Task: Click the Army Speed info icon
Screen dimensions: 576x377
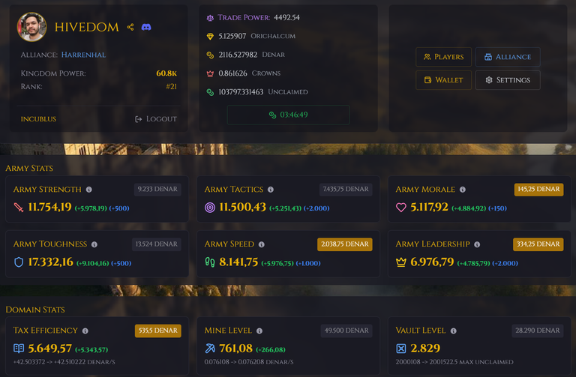Action: pyautogui.click(x=262, y=244)
